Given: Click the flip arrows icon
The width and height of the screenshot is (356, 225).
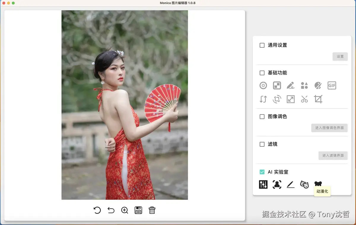Looking at the screenshot, I should (x=263, y=99).
